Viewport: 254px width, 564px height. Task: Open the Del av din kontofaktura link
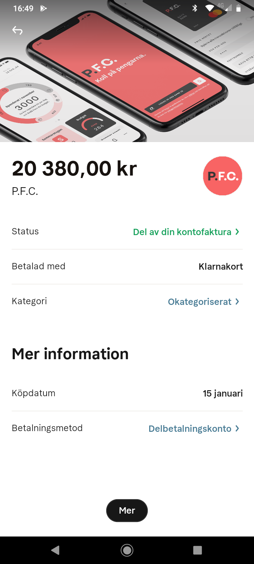(x=182, y=232)
